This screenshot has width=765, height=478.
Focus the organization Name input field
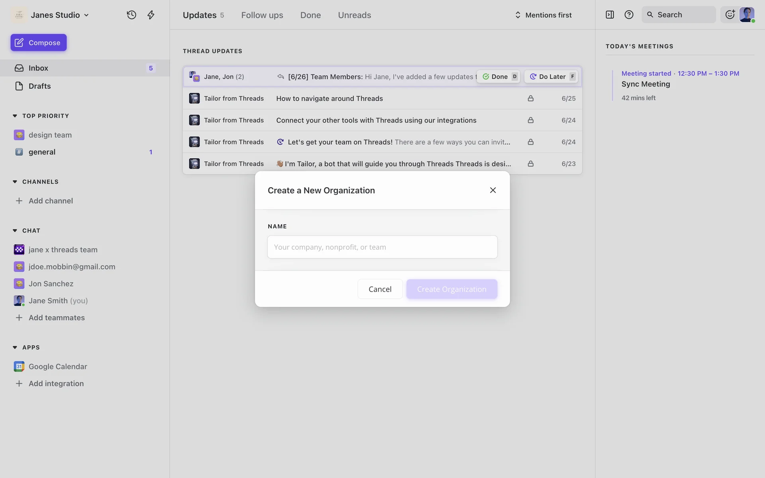coord(382,247)
